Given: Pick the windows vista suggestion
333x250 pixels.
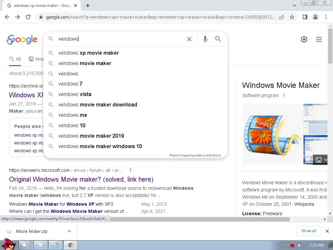Looking at the screenshot, I should pos(136,94).
